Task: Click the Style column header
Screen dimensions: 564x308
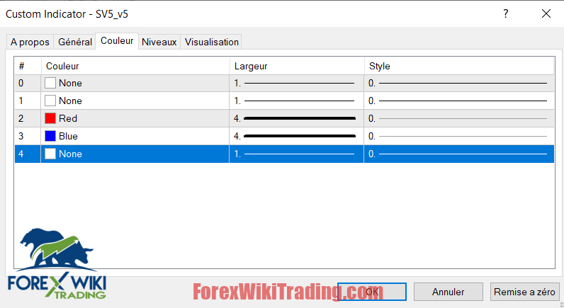Action: [459, 66]
